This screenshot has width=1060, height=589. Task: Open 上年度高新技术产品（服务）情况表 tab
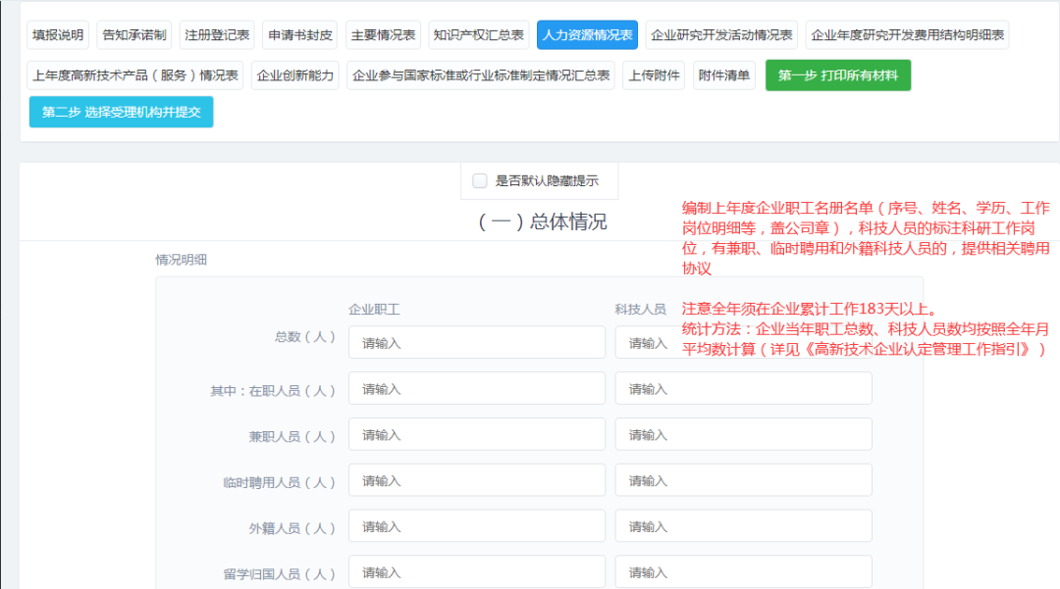point(135,75)
